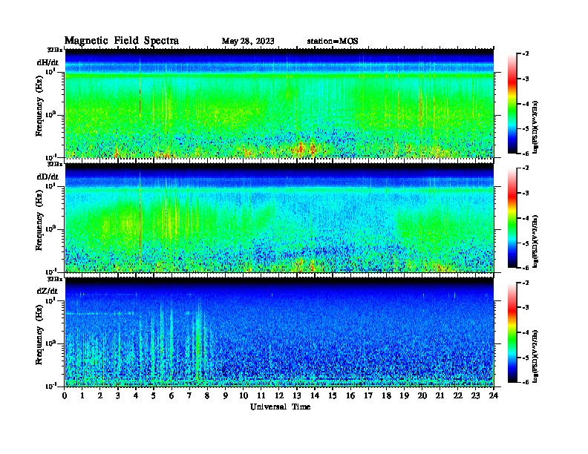Click hour "20" tick label on time axis

click(422, 396)
